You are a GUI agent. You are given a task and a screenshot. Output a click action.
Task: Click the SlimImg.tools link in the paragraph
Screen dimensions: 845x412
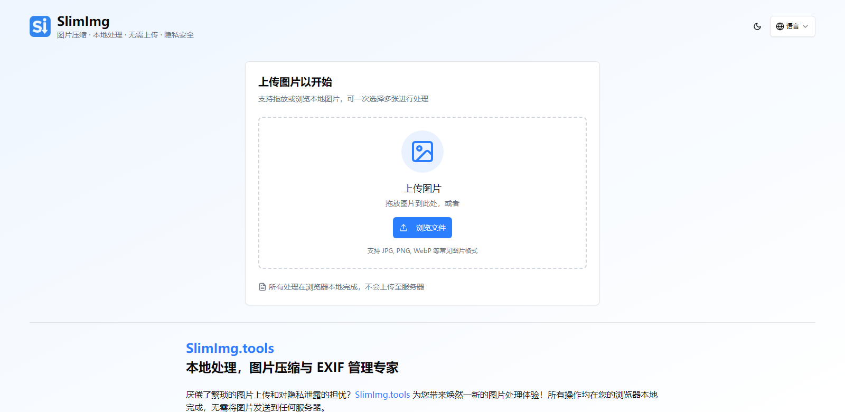coord(382,395)
